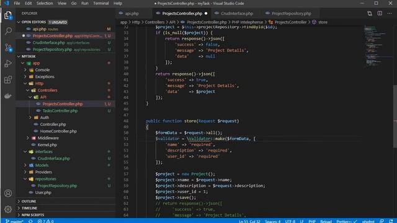Open the Manage gear icon
397x223 pixels.
(8, 209)
